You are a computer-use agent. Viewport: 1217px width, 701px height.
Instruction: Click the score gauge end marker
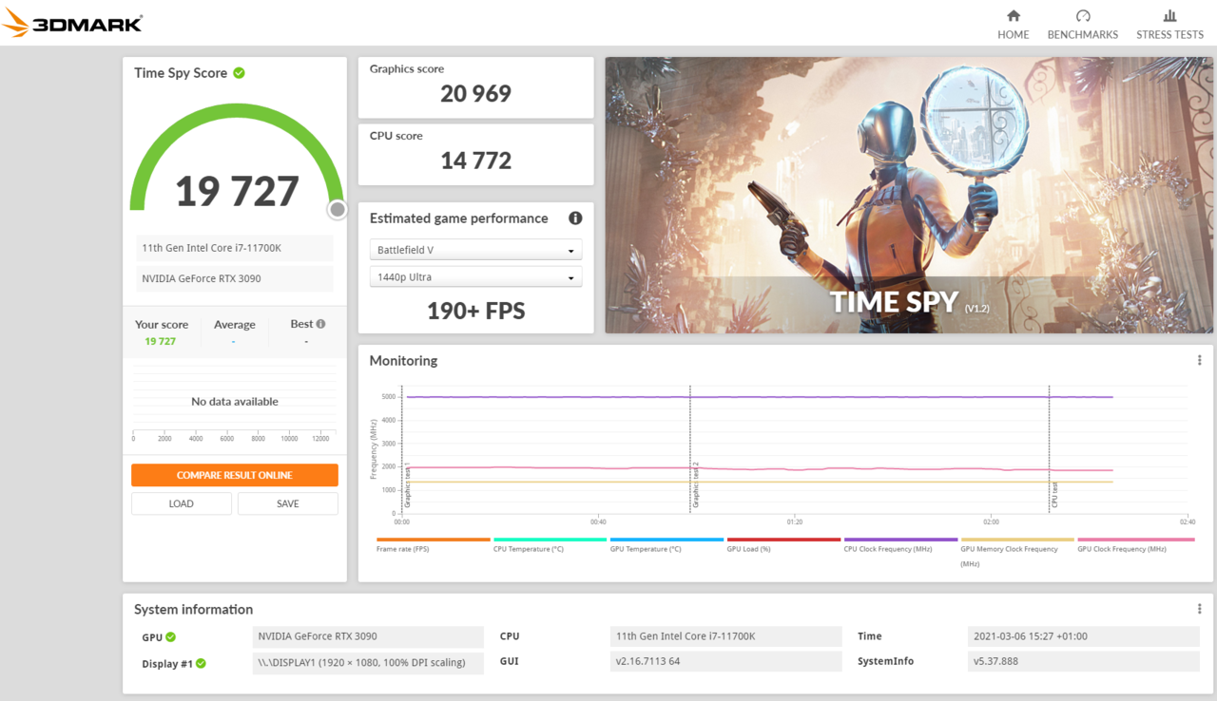(x=337, y=210)
